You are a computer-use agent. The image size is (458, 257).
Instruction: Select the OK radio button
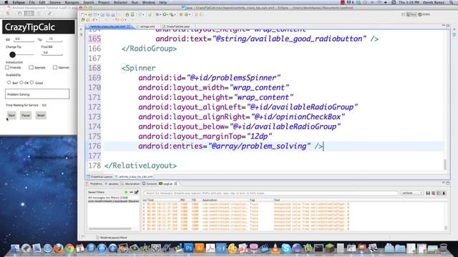pyautogui.click(x=21, y=83)
